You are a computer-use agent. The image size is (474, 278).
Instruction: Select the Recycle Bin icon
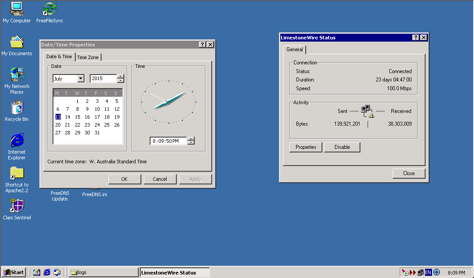point(17,111)
